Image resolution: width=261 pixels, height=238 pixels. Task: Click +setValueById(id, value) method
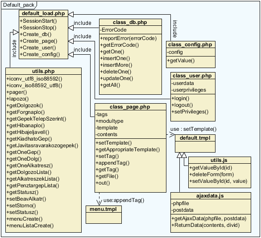(218, 181)
